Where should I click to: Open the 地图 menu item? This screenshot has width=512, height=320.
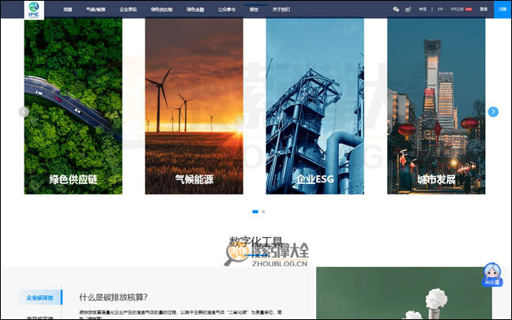(68, 9)
